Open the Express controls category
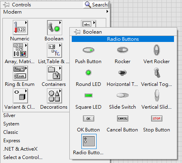 click(x=12, y=141)
